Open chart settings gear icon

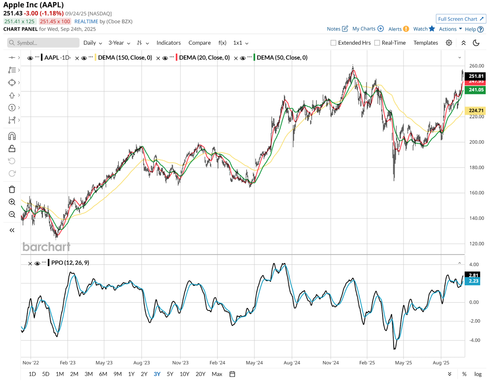449,43
